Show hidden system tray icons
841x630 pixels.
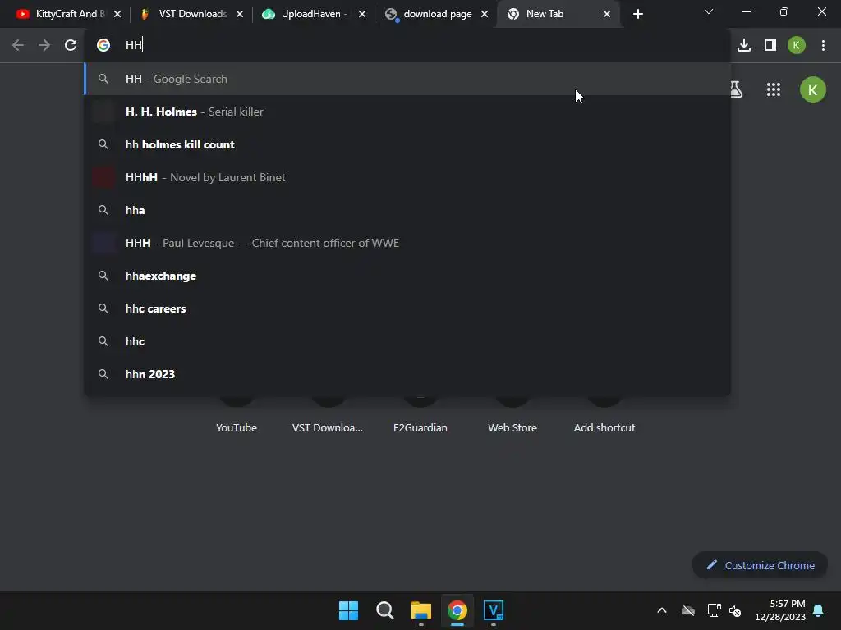(x=662, y=610)
